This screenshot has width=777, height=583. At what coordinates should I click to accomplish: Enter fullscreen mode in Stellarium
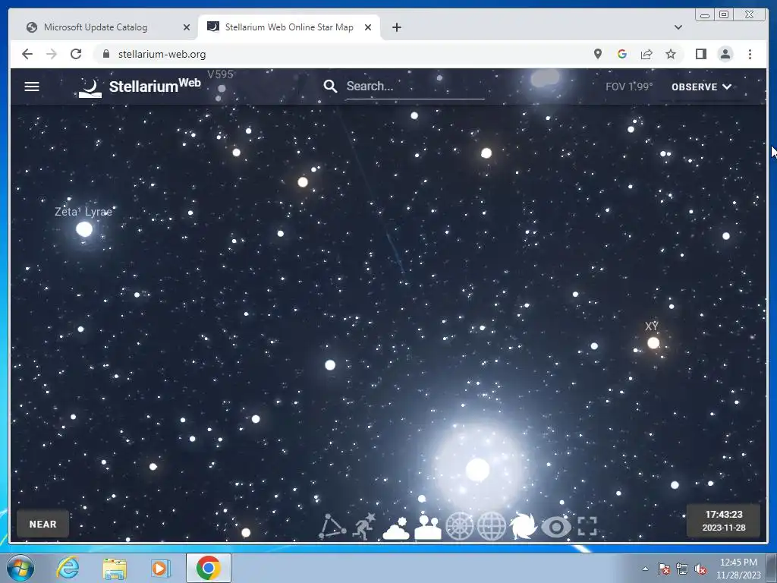587,526
